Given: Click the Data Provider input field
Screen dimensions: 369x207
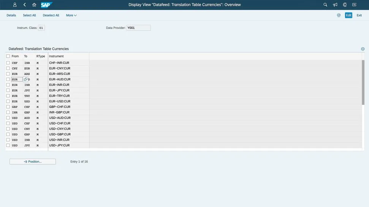Looking at the screenshot, I should coord(139,28).
